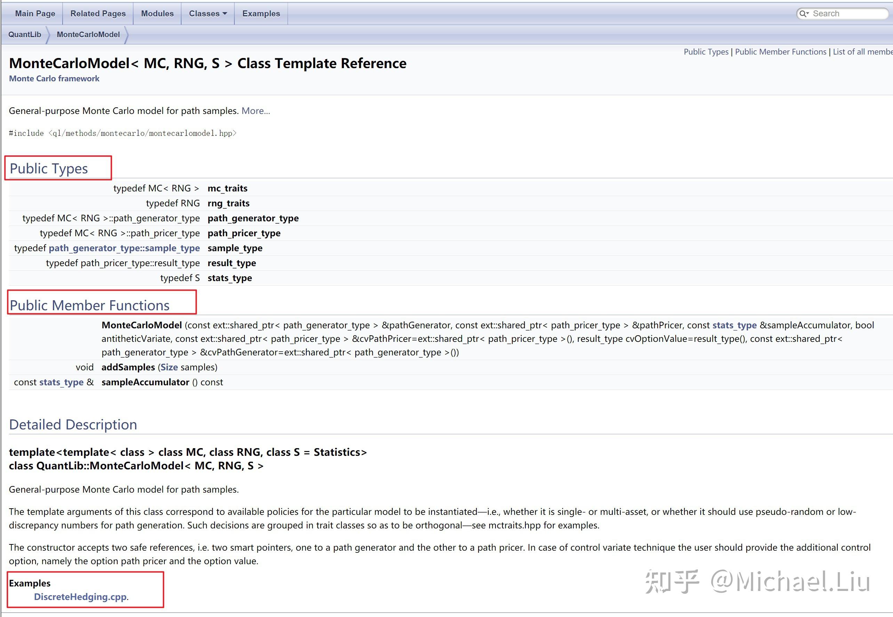Click the More... description link
Image resolution: width=893 pixels, height=617 pixels.
[x=256, y=111]
